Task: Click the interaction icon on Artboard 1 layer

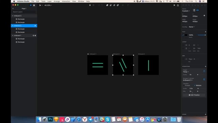Action: [x=33, y=36]
